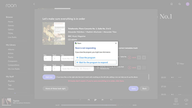Open the DAC-V1 audio zone icon
This screenshot has height=108, width=192.
[176, 100]
